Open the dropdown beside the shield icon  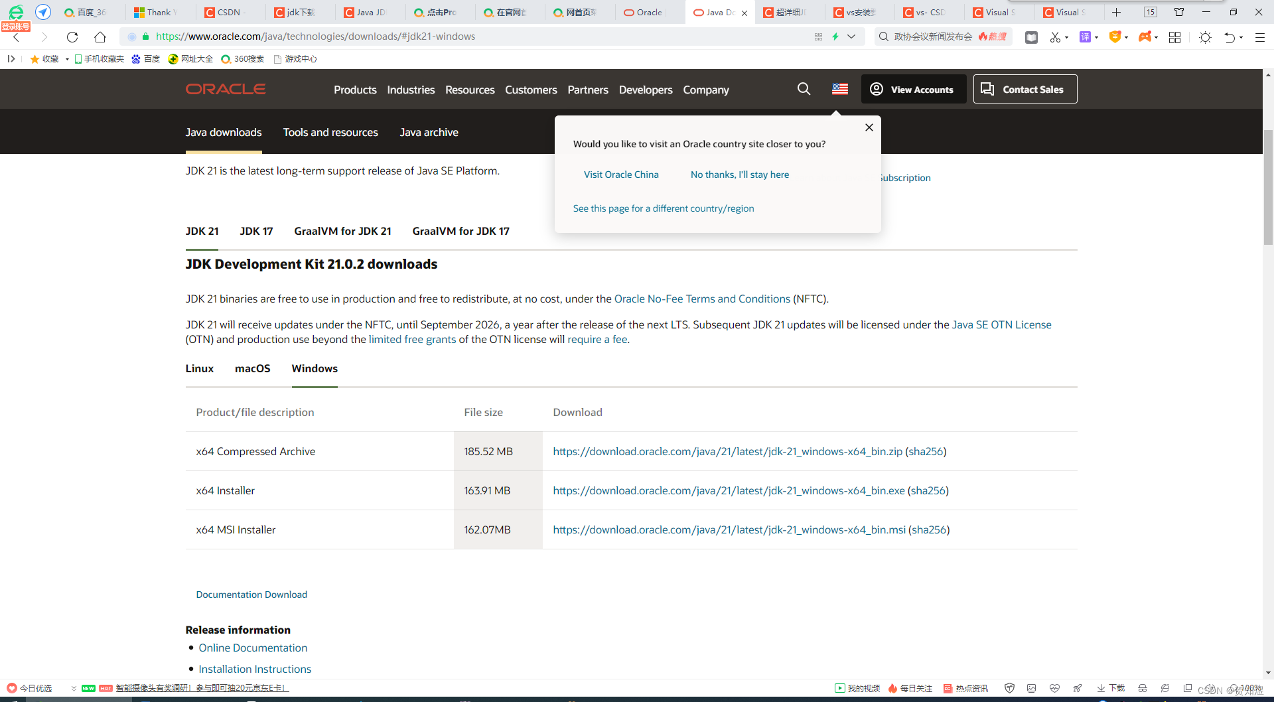(1126, 38)
